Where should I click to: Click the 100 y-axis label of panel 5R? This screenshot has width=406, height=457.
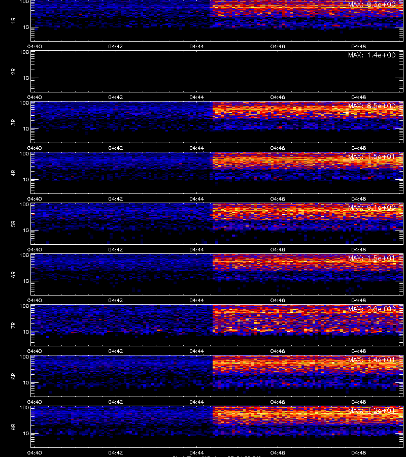click(x=24, y=205)
